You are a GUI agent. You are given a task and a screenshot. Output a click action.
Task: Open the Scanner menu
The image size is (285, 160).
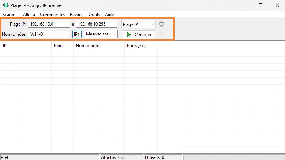(10, 15)
